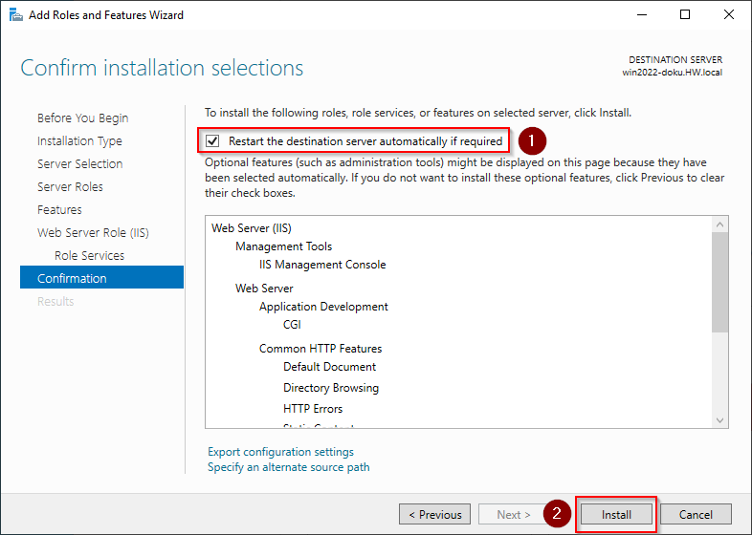Toggle automatic restart of destination server checkbox

(x=212, y=141)
